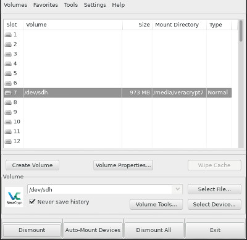Open the Help menu
Screen dimensions: 247x240
point(118,5)
